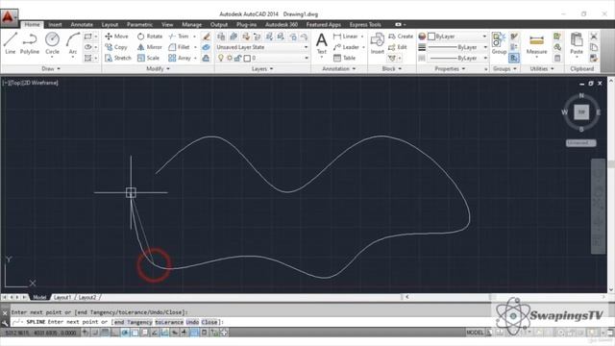Click the Create block button
Viewport: 615px width, 346px height.
[x=401, y=37]
